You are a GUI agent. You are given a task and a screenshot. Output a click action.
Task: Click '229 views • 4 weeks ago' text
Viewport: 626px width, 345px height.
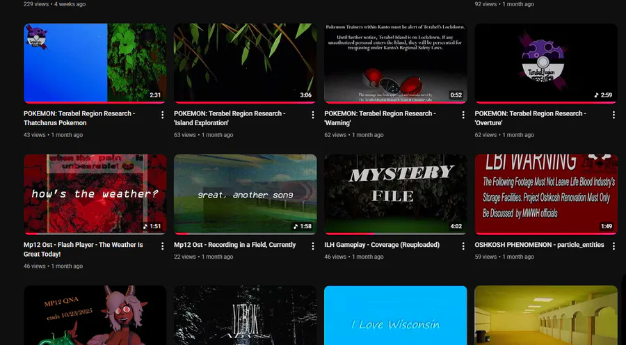[x=54, y=4]
